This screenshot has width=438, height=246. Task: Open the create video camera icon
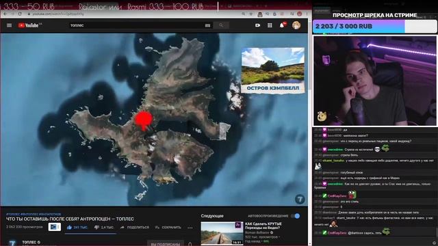click(x=257, y=25)
